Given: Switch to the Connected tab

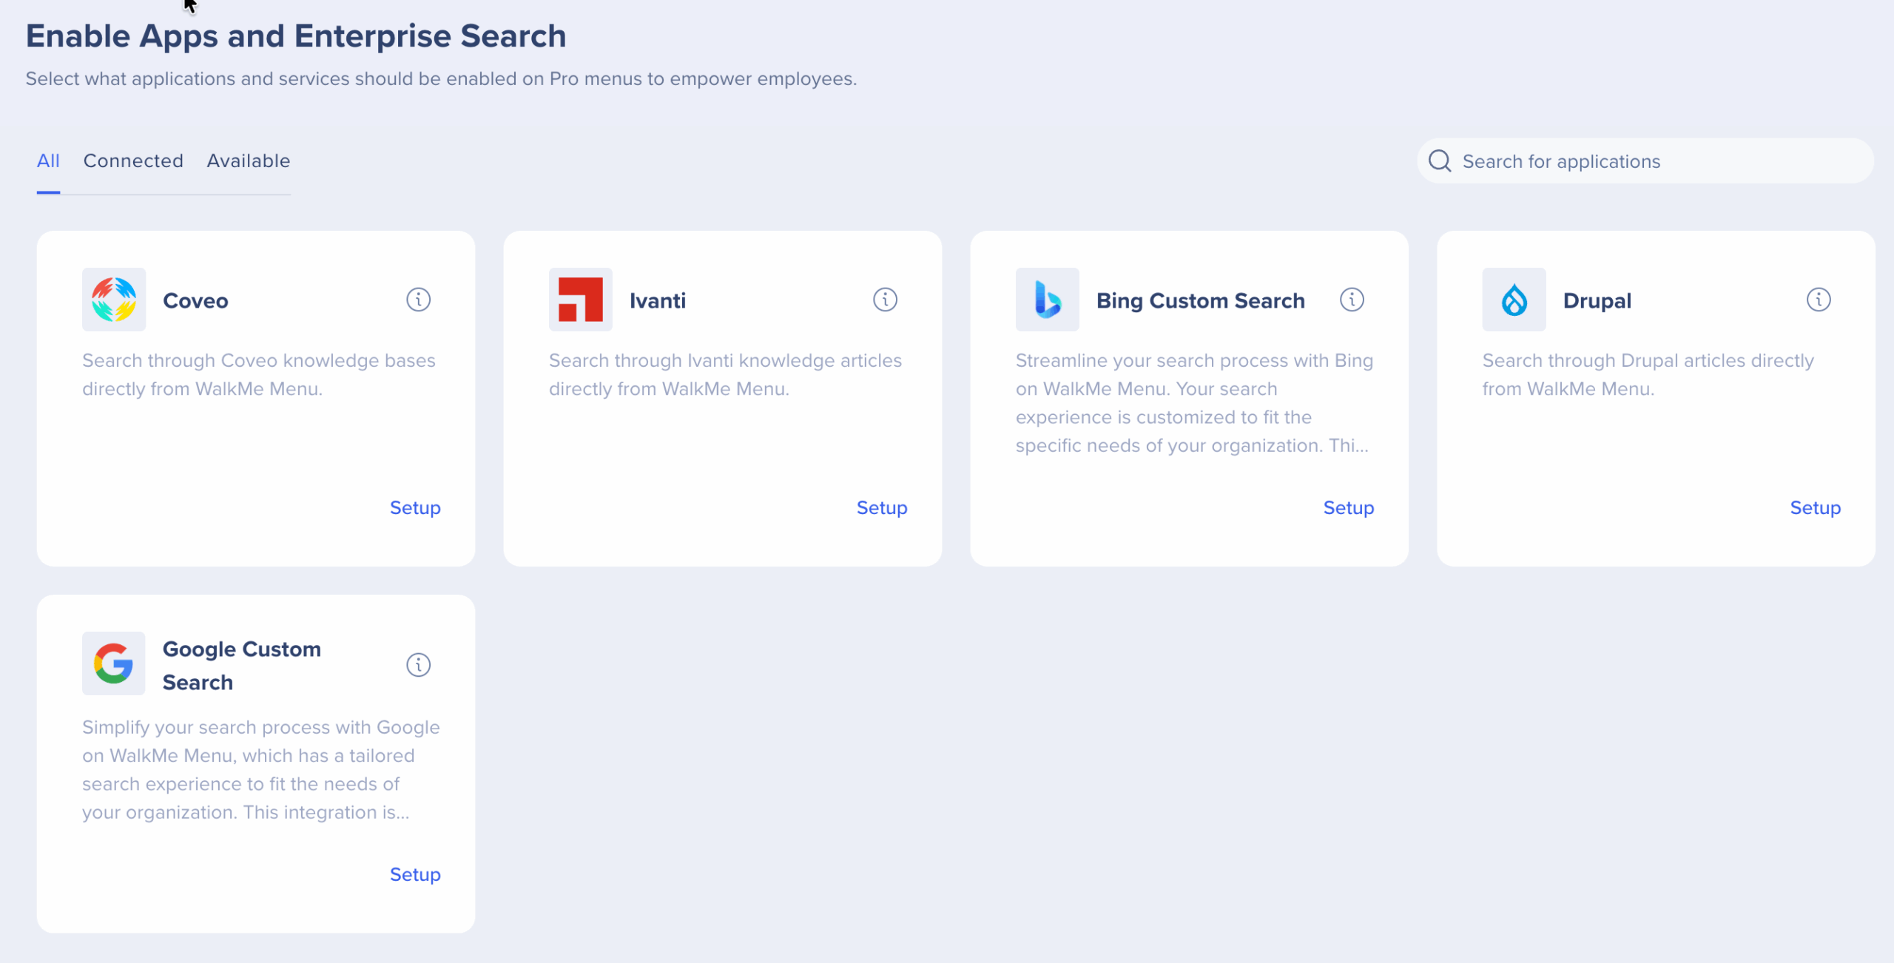Looking at the screenshot, I should pos(133,161).
